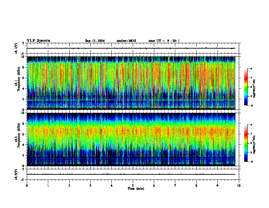
Task: Click the "6" tick on time axis
Action: coord(154,186)
